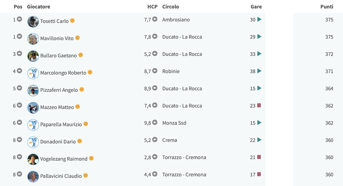The height and width of the screenshot is (186, 343).
Task: Sort by the Punti column header
Action: (327, 7)
